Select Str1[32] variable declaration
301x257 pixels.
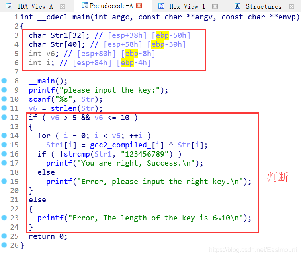click(59, 35)
